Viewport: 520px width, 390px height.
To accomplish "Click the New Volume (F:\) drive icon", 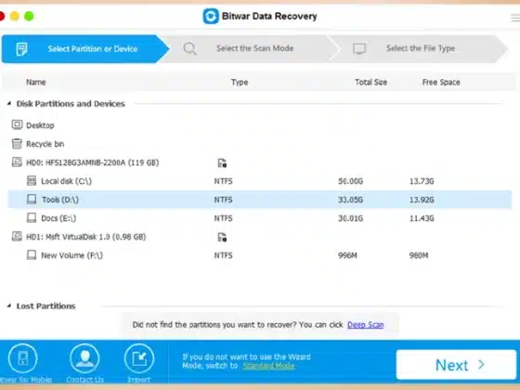I will [x=32, y=255].
